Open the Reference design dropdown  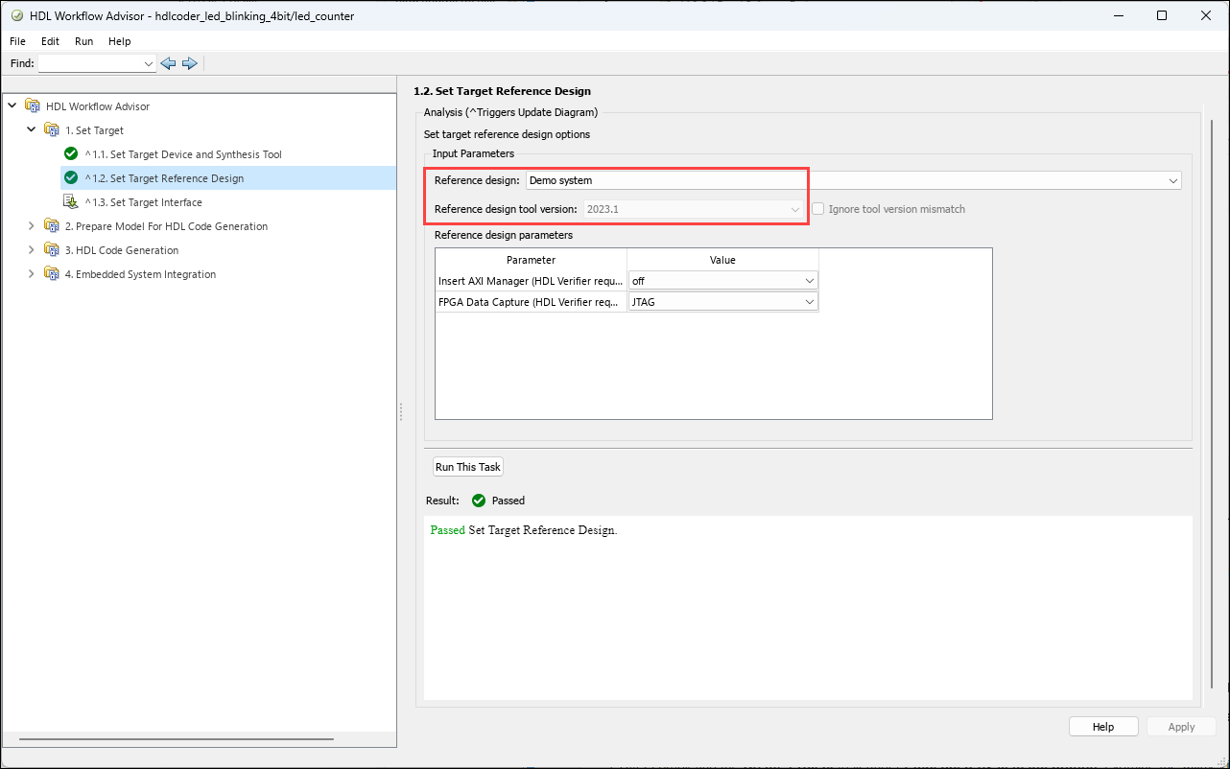[1173, 180]
